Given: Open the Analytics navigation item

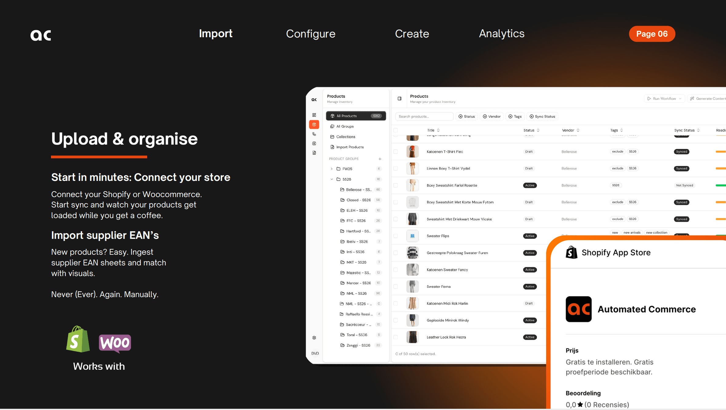Looking at the screenshot, I should pyautogui.click(x=502, y=34).
